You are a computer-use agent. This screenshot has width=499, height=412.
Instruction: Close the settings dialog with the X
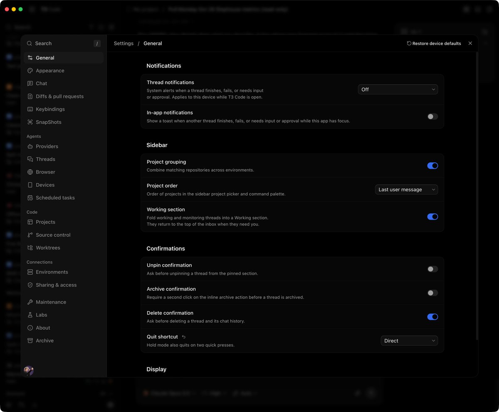point(470,43)
